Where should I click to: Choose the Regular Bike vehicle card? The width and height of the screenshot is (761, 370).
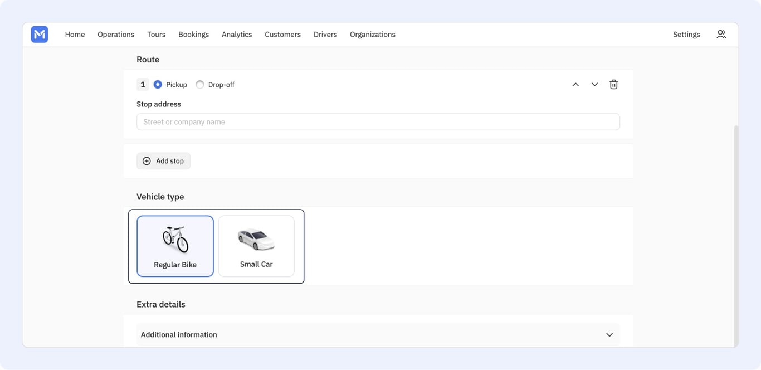[175, 246]
